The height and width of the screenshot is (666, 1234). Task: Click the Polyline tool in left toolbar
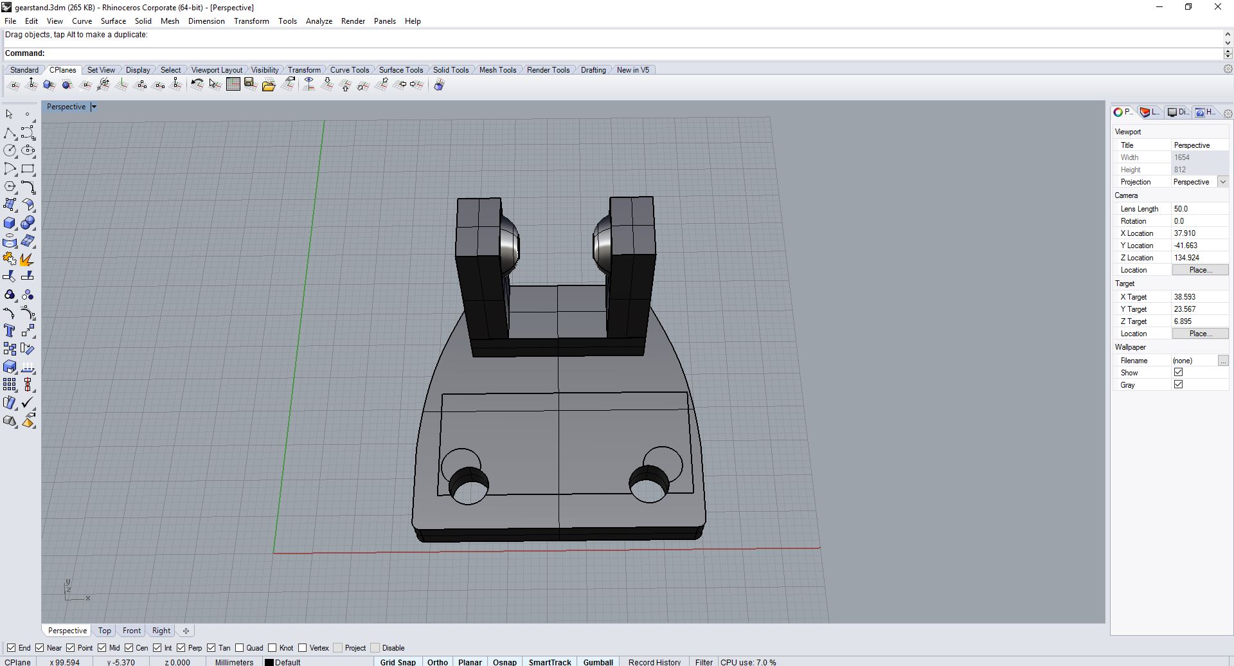pos(10,133)
